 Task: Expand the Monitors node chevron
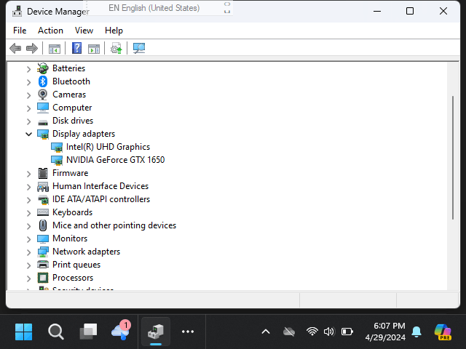28,239
